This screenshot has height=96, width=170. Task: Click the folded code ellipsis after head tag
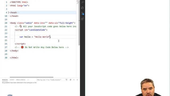pos(19,13)
